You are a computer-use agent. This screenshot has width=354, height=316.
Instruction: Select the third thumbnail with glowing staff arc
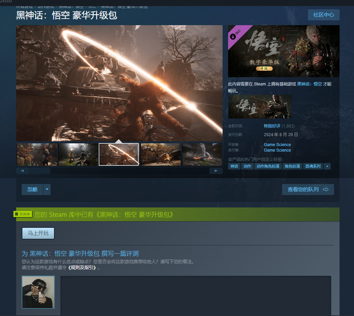pyautogui.click(x=119, y=154)
